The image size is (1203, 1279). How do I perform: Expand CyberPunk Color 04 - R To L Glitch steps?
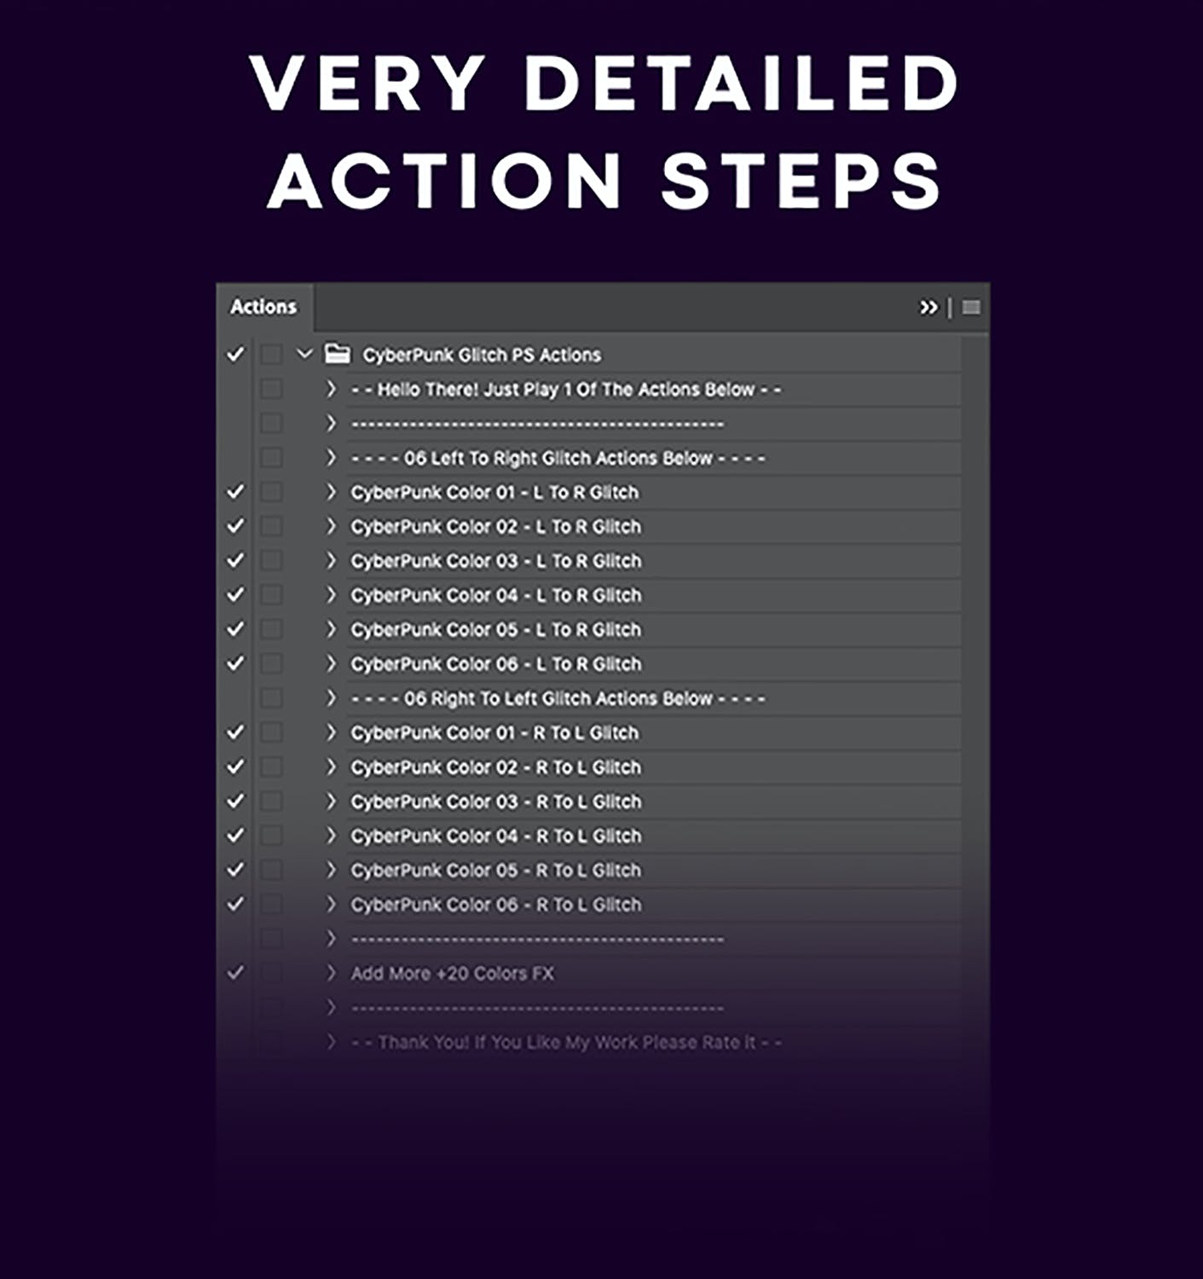click(x=332, y=836)
